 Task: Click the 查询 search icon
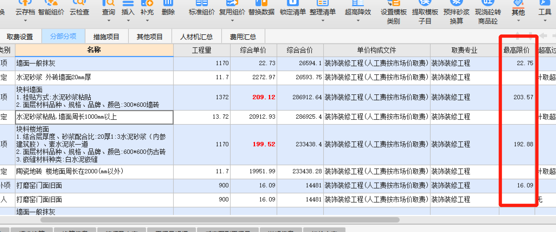coord(108,3)
